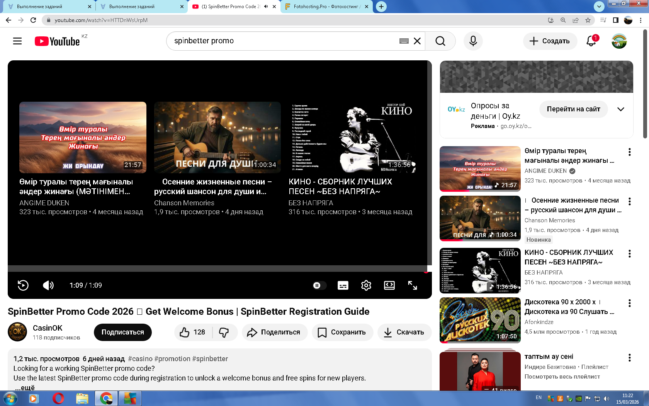Image resolution: width=649 pixels, height=406 pixels.
Task: Replay the video with the replay button
Action: (x=23, y=285)
